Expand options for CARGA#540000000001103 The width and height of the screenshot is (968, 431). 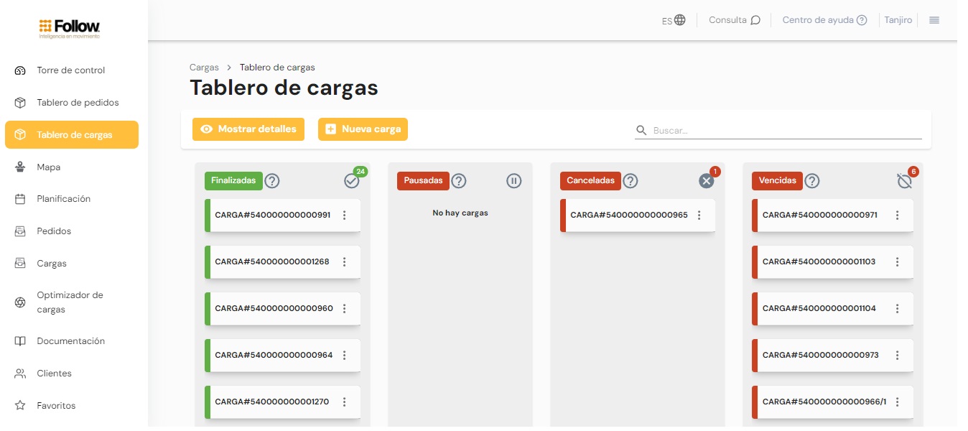click(x=897, y=261)
